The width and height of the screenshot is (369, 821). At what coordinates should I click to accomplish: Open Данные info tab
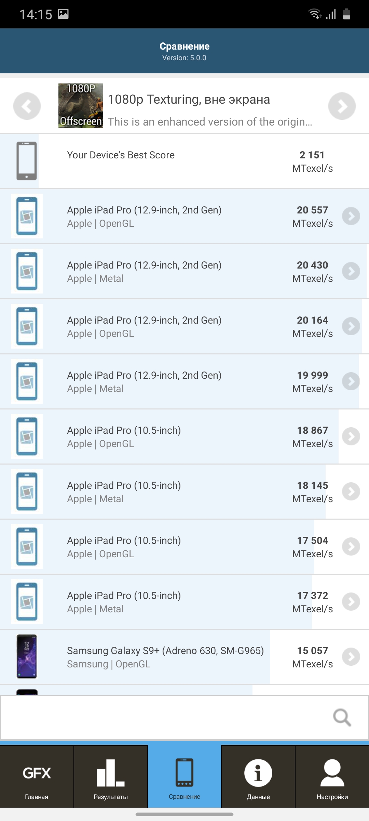tap(258, 777)
